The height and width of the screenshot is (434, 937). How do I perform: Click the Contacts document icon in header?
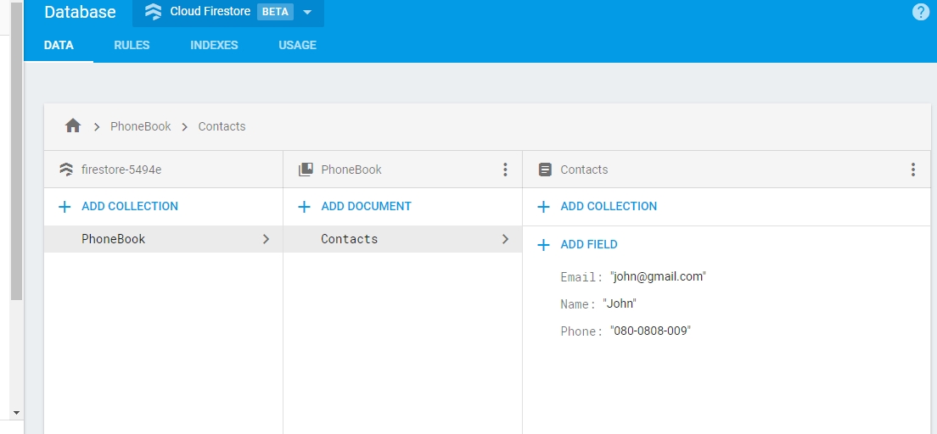point(545,170)
